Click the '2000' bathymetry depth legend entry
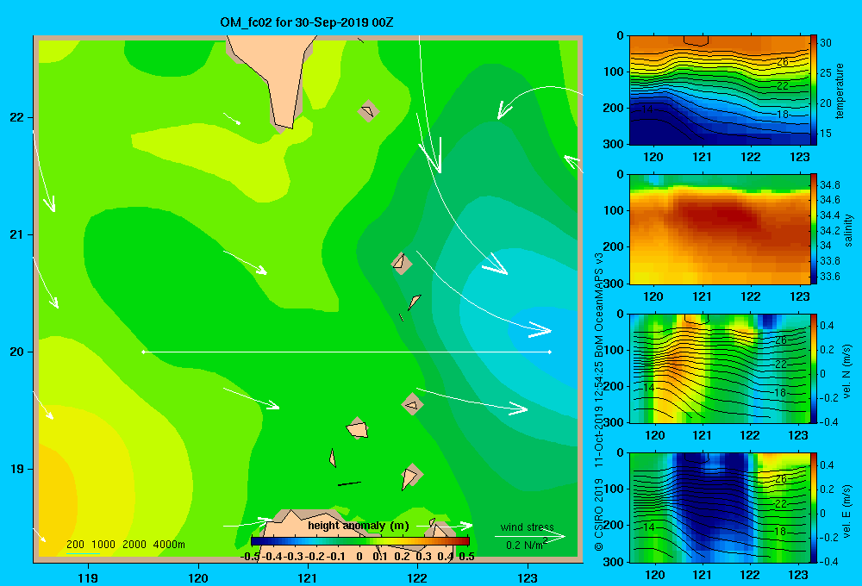Image resolution: width=862 pixels, height=586 pixels. click(x=134, y=545)
